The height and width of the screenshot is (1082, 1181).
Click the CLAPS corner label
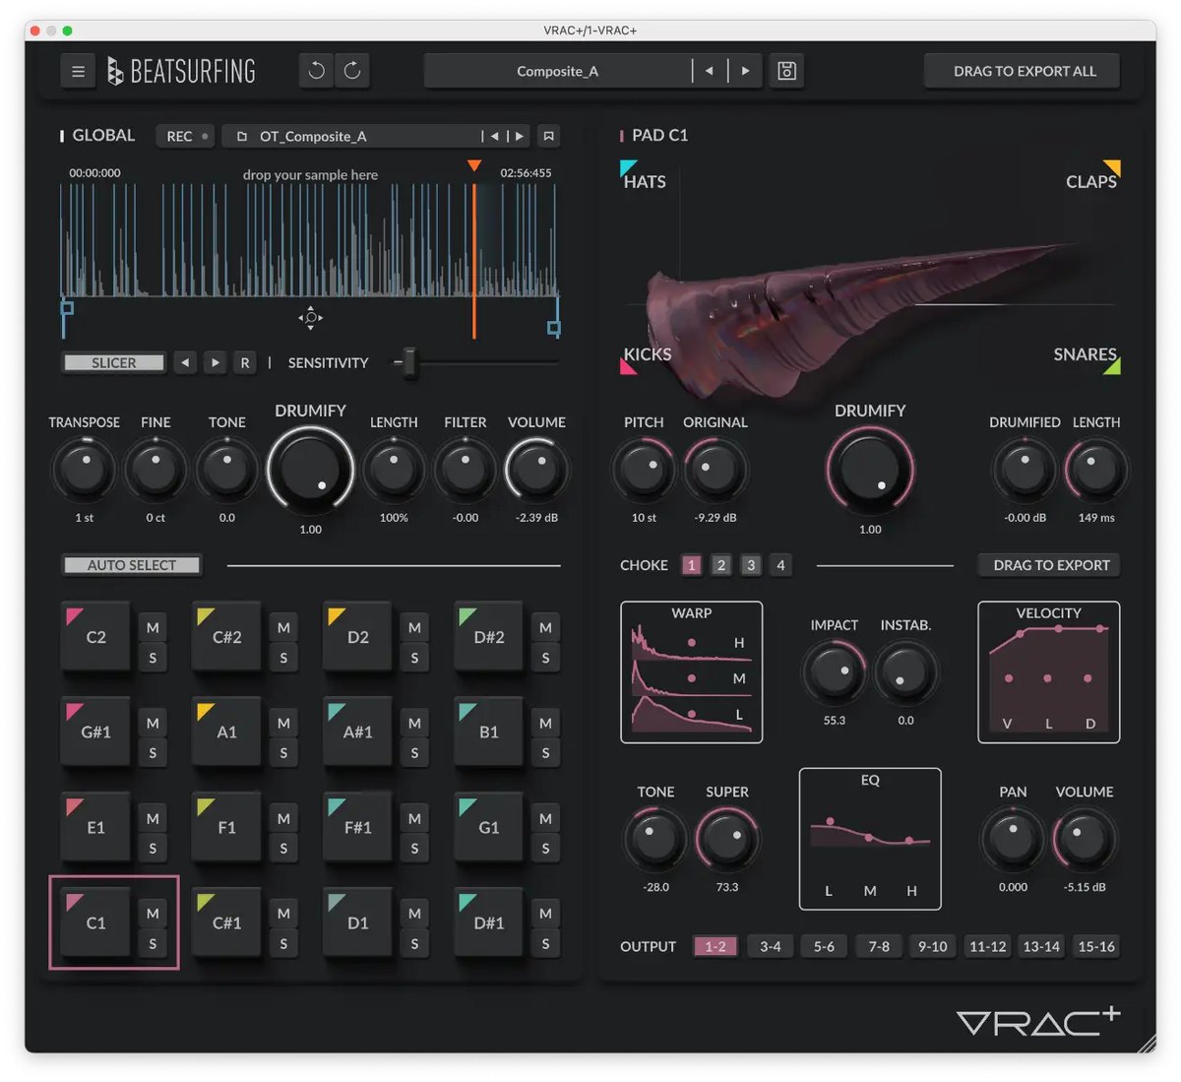point(1091,181)
